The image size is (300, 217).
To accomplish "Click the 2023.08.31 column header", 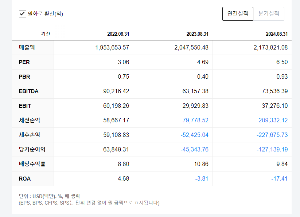I will tap(198, 34).
